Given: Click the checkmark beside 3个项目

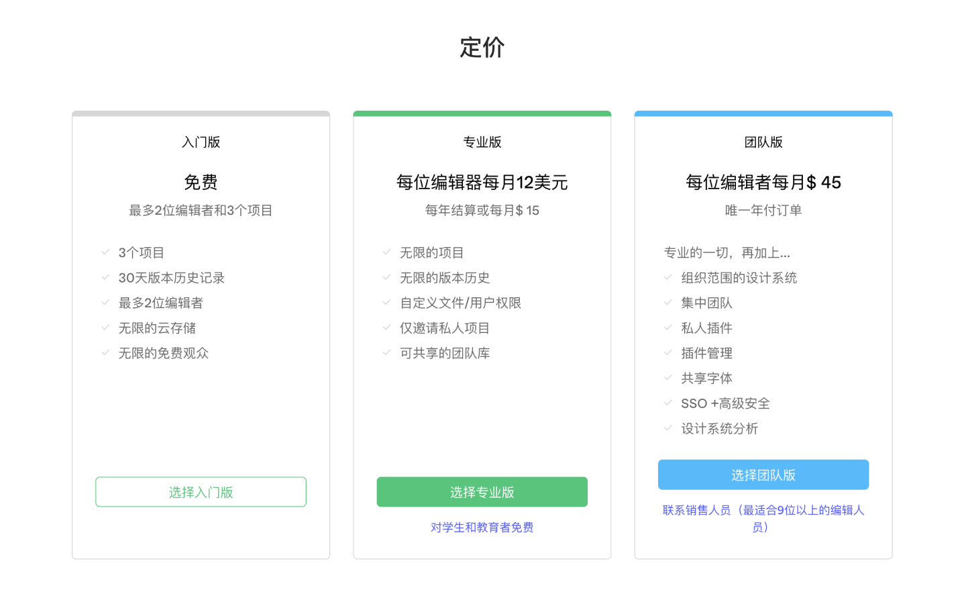Looking at the screenshot, I should coord(105,252).
